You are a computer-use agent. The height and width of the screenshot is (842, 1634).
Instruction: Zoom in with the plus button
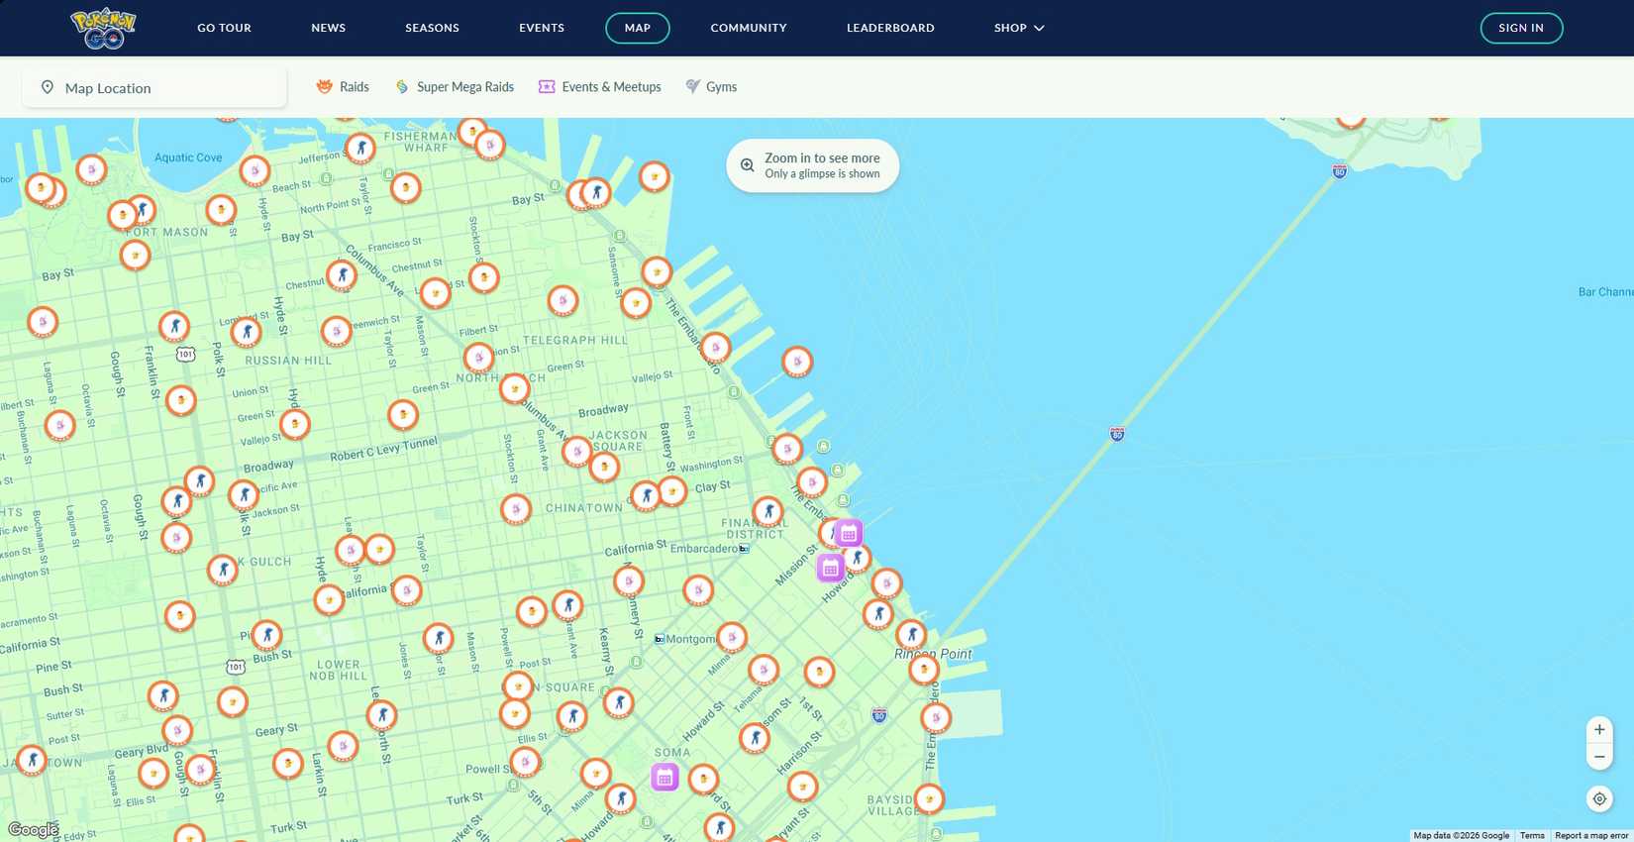[1599, 730]
